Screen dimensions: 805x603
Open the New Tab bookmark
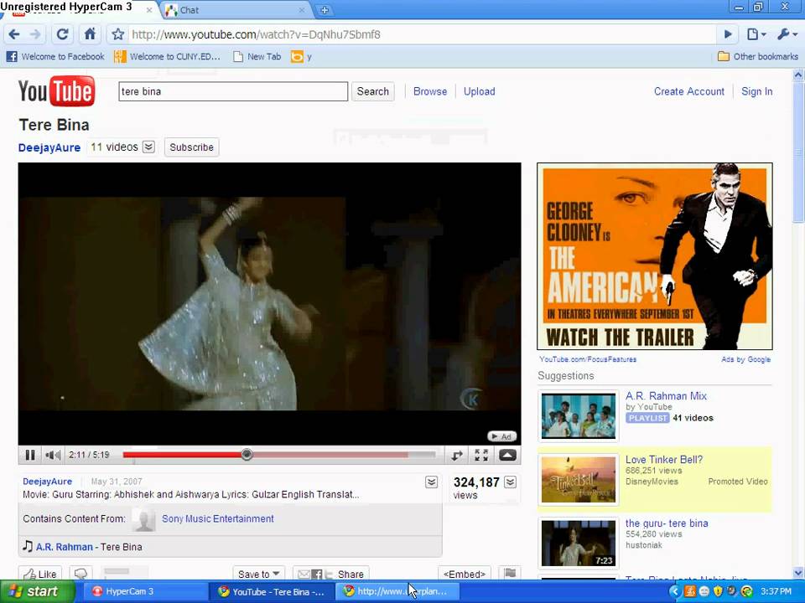tap(257, 56)
